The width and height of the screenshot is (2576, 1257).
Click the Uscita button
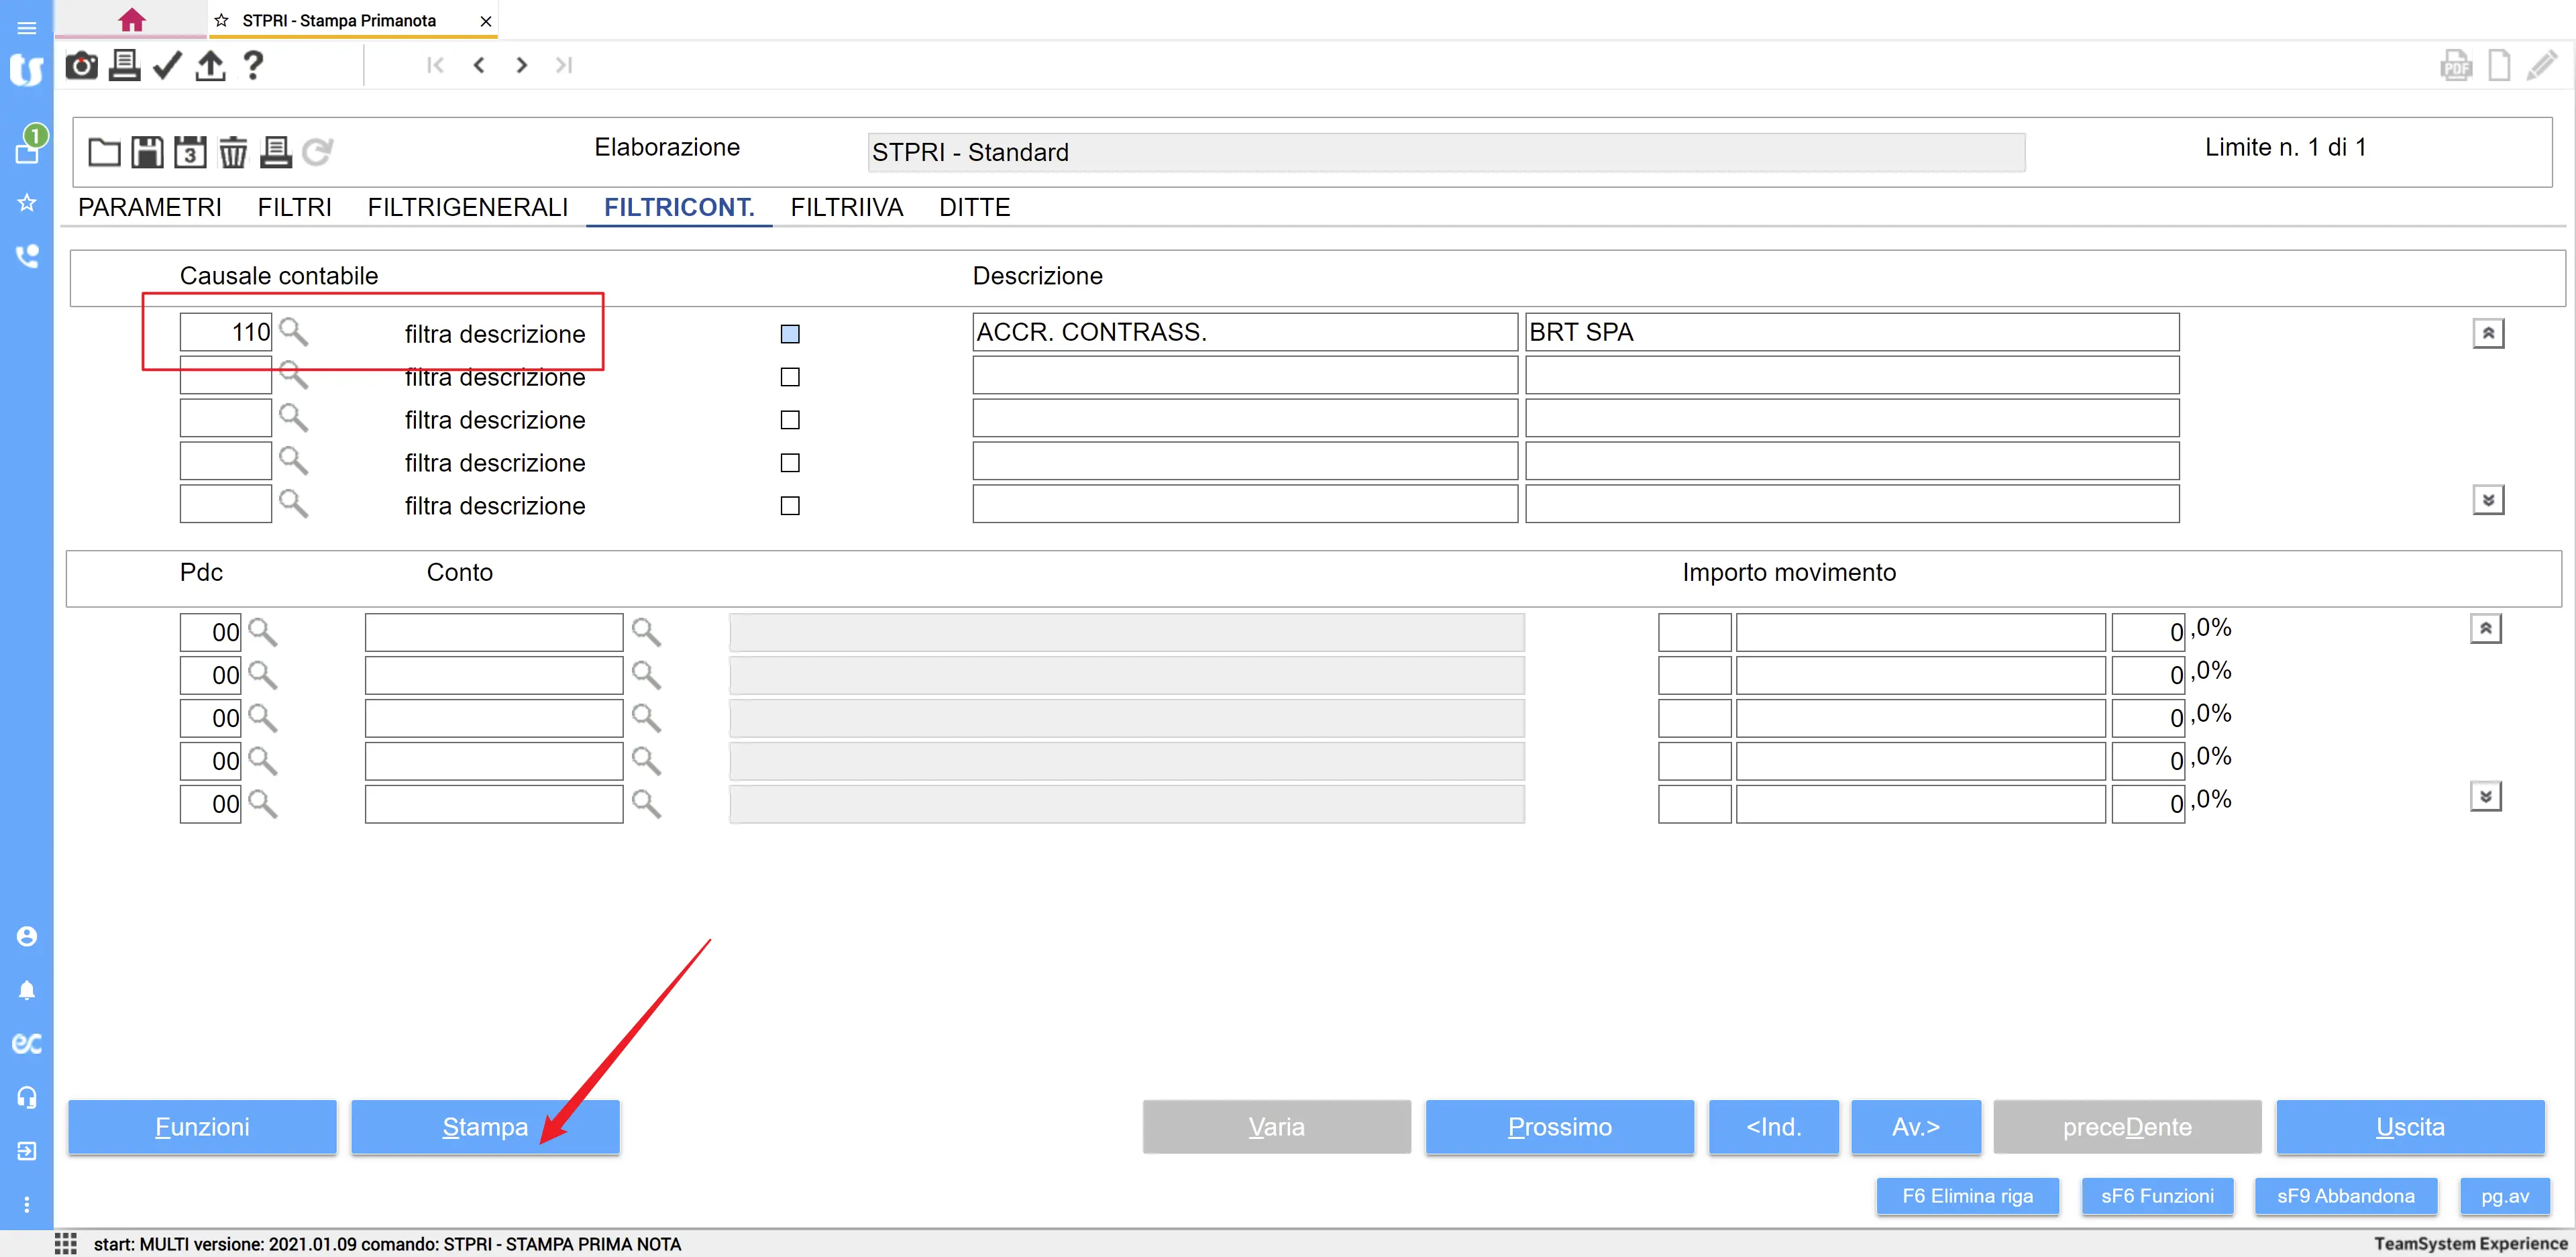[x=2409, y=1127]
